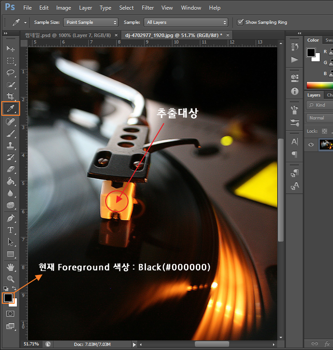Open the Edit menu
The width and height of the screenshot is (333, 350).
point(44,8)
